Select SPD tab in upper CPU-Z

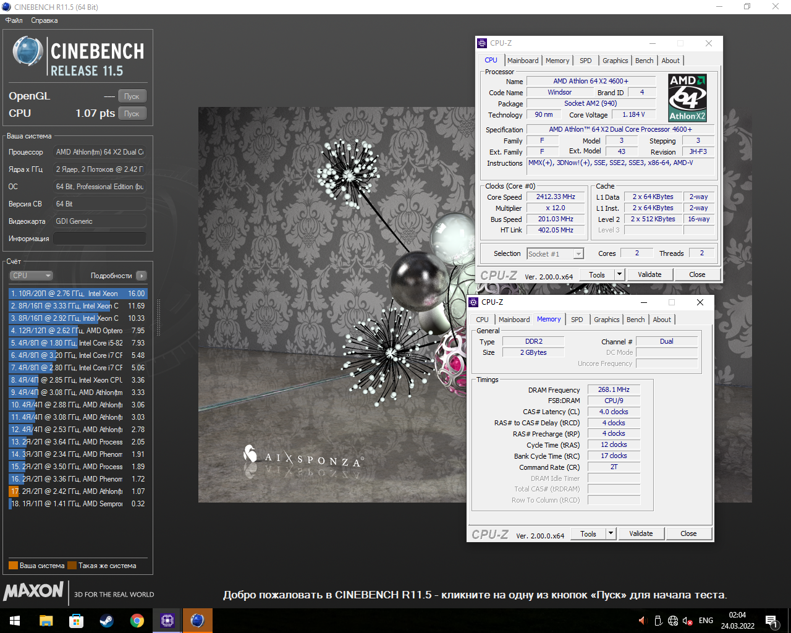[x=586, y=61]
